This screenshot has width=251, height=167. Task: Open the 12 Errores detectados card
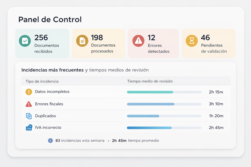pos(153,43)
